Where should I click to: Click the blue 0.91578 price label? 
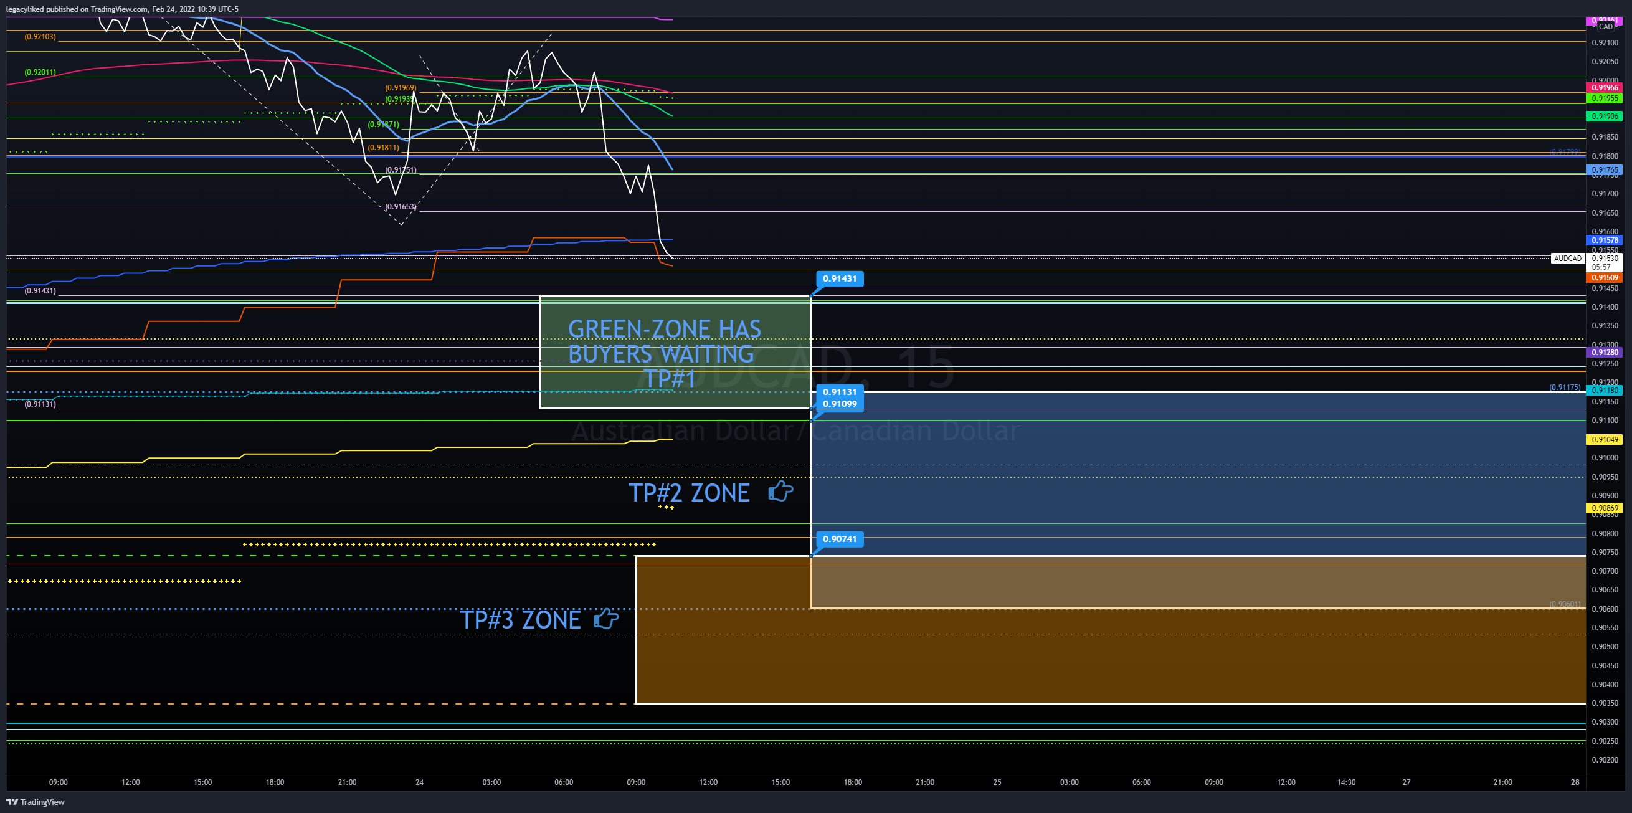click(1605, 240)
